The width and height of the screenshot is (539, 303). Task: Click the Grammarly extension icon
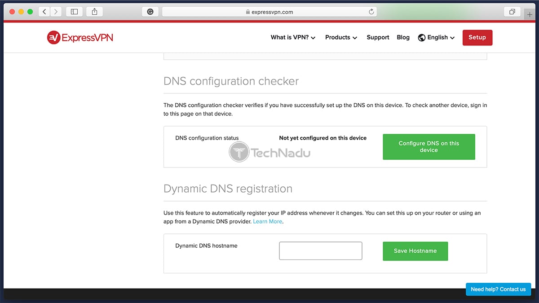pyautogui.click(x=150, y=12)
